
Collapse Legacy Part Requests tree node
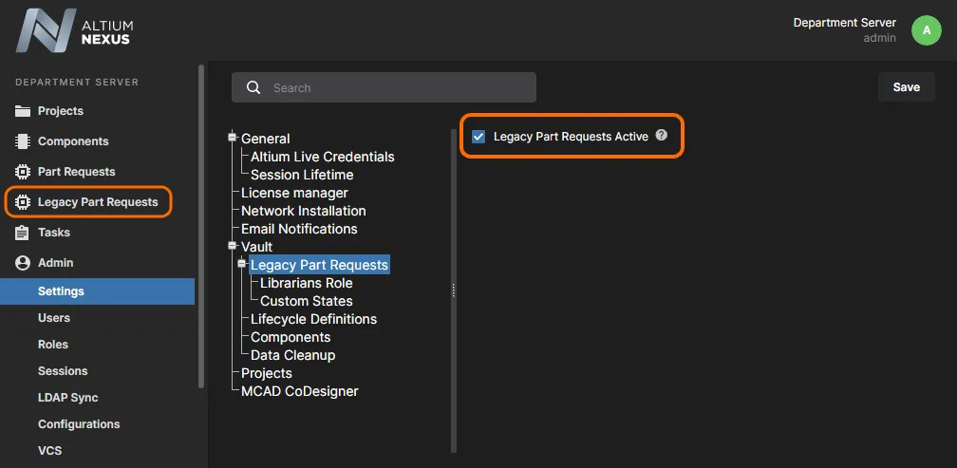point(241,264)
